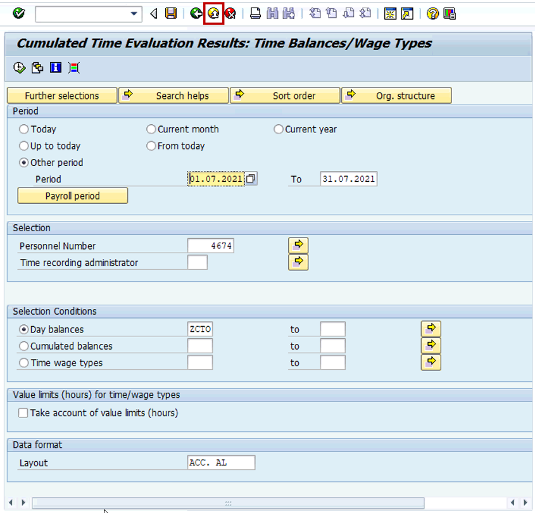Click the Create New Session icon
Screen dimensions: 535x513
click(390, 14)
